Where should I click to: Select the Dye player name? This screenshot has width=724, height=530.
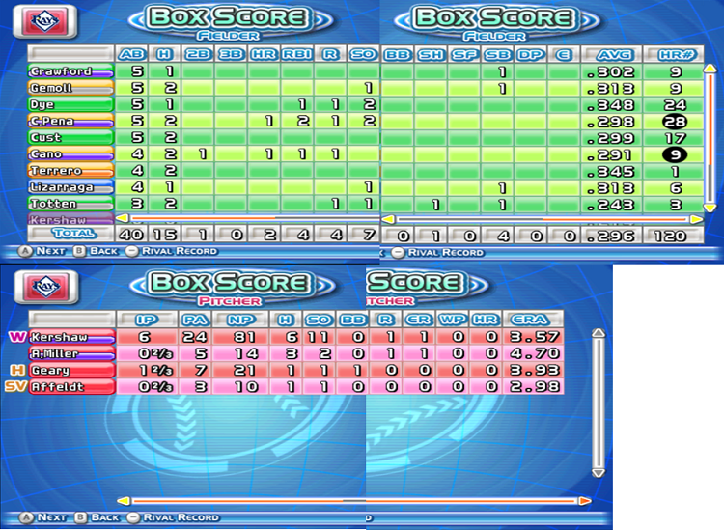tap(71, 104)
